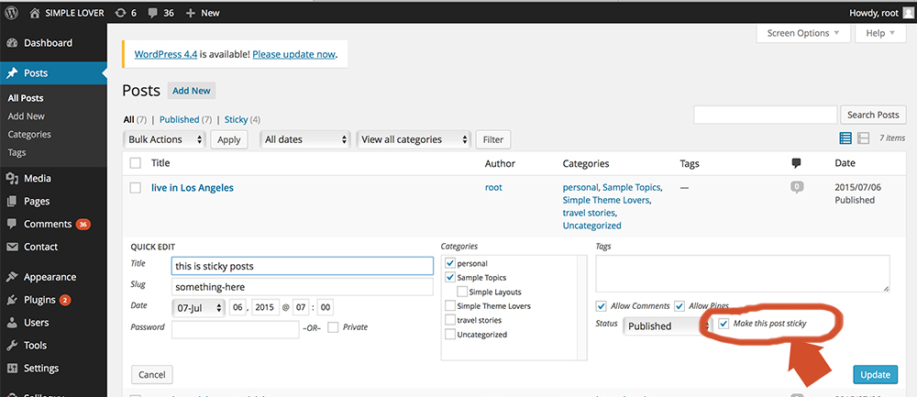Open comments bubble showing 36 in admin bar
Image resolution: width=917 pixels, height=397 pixels.
(152, 13)
